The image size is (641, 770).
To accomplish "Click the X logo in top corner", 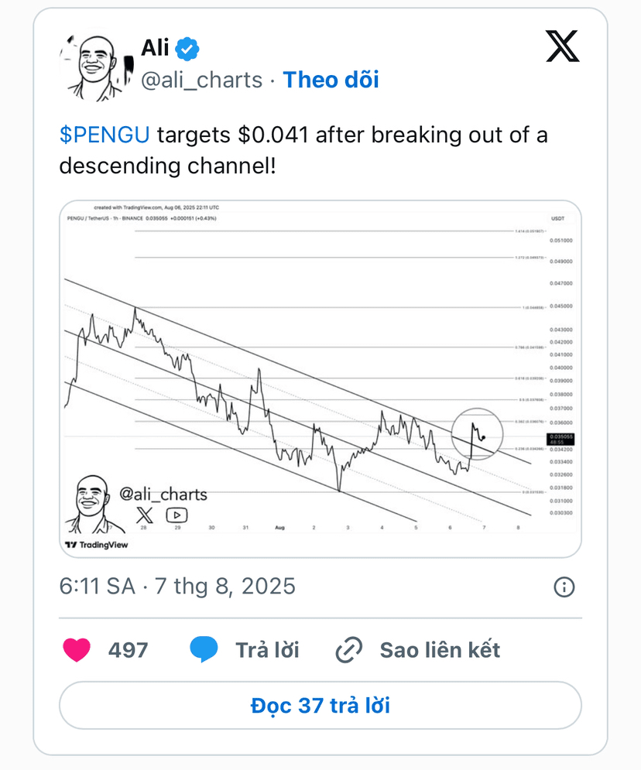I will tap(562, 46).
